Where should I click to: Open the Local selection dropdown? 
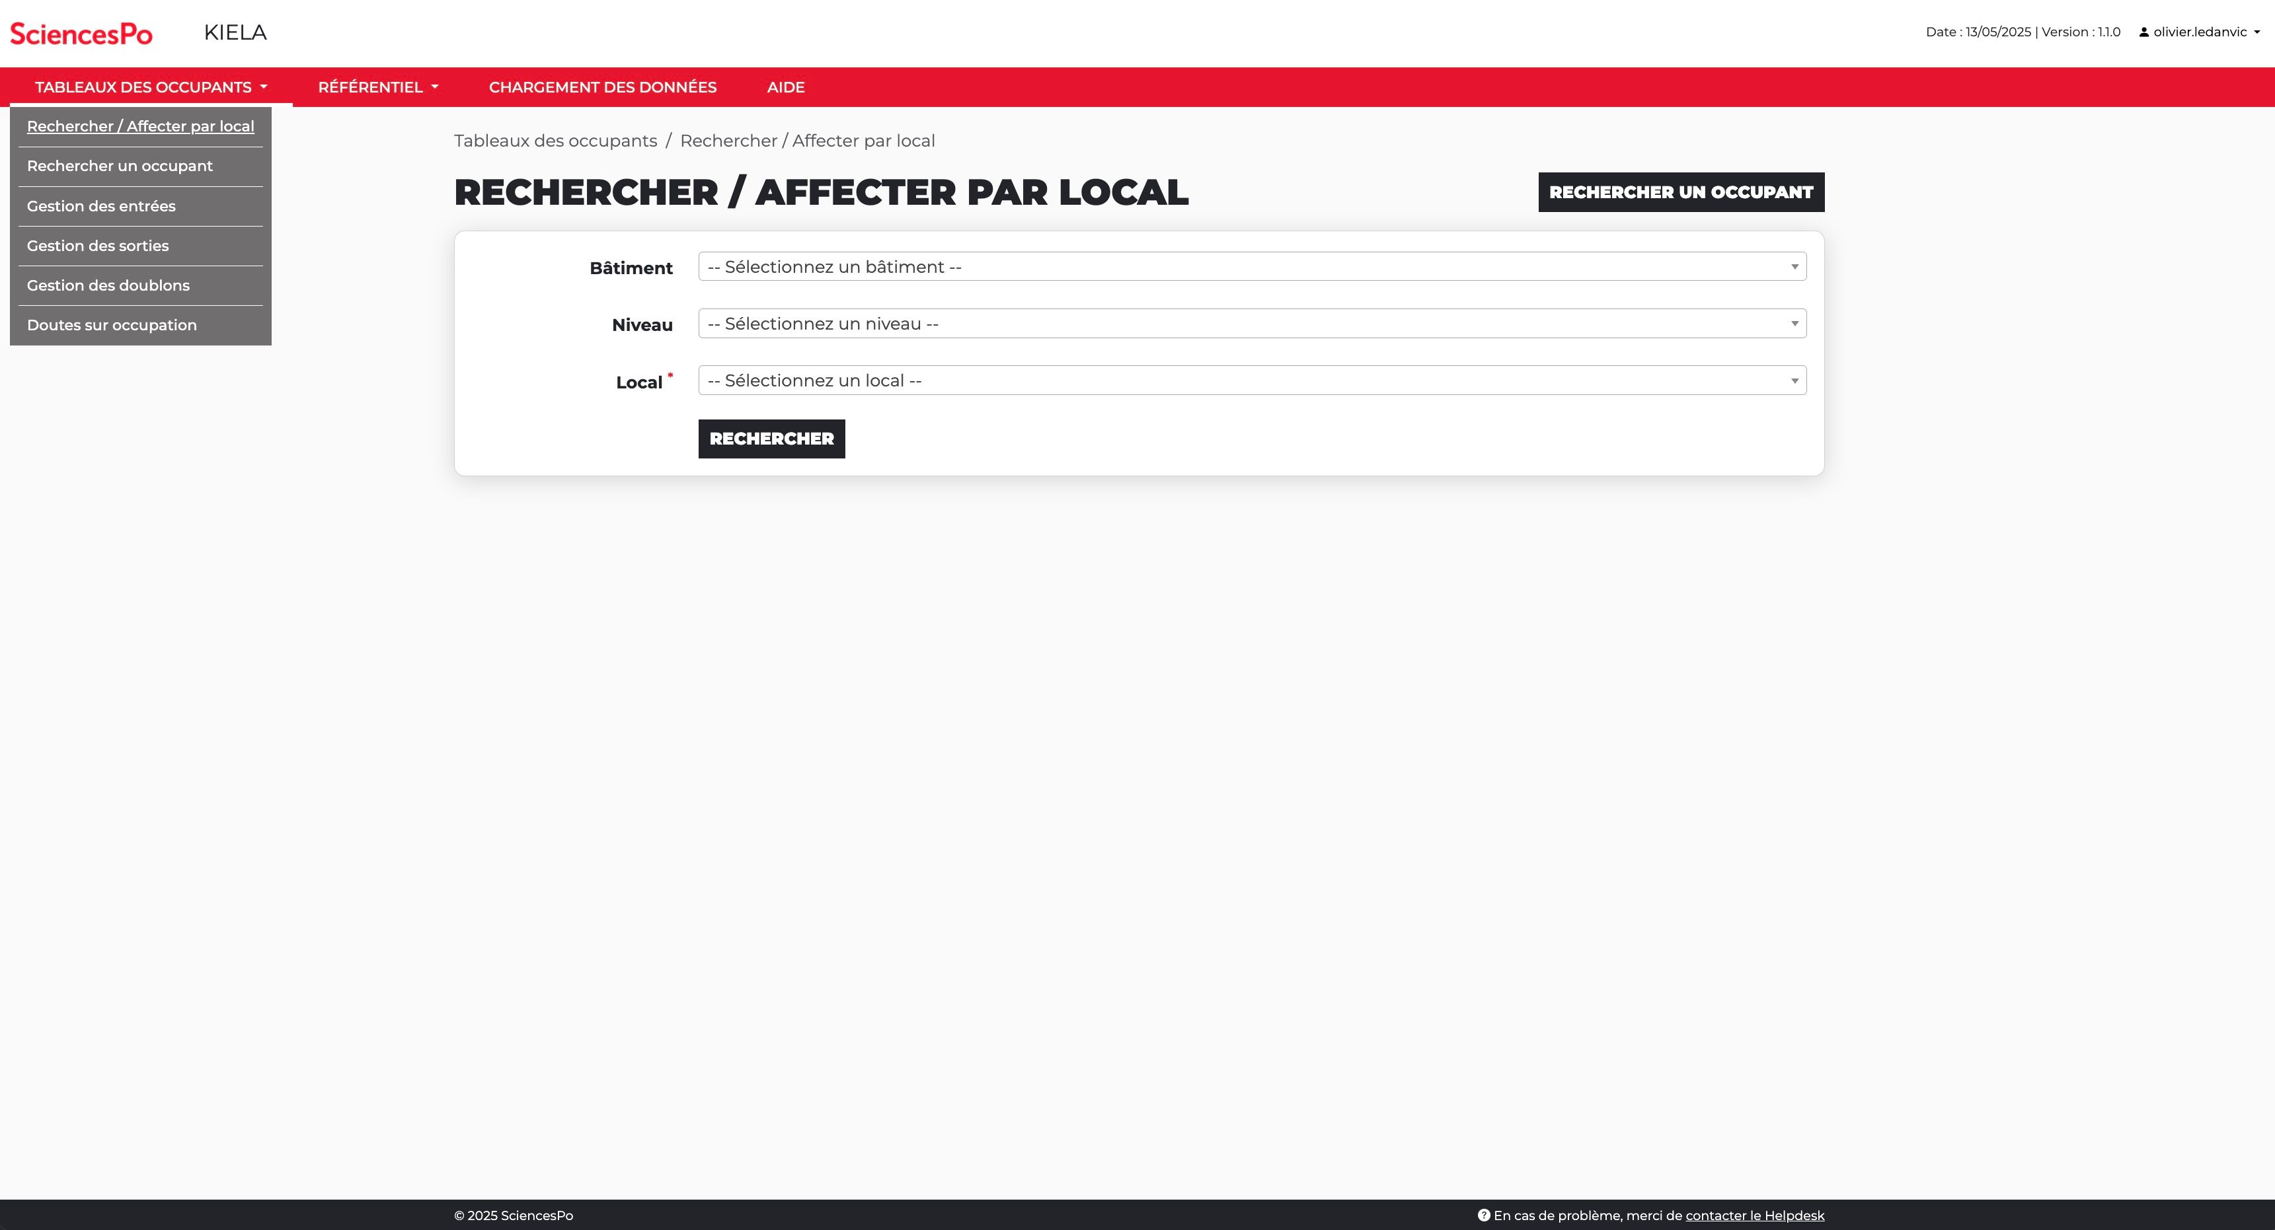click(1251, 380)
